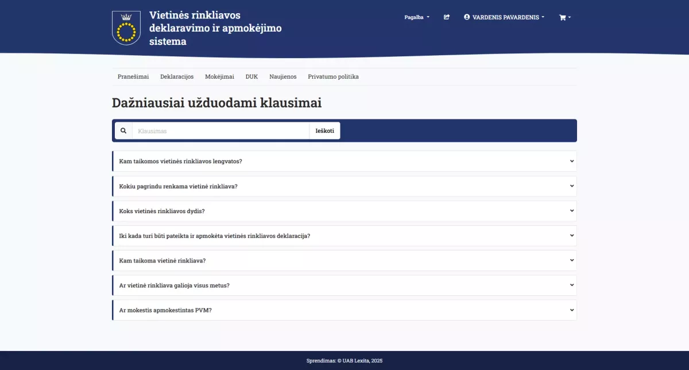Image resolution: width=689 pixels, height=370 pixels.
Task: Open the Pagalba dropdown menu
Action: click(x=416, y=17)
